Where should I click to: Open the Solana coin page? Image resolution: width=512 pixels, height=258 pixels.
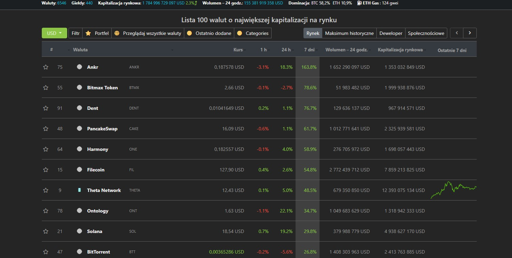pos(95,231)
